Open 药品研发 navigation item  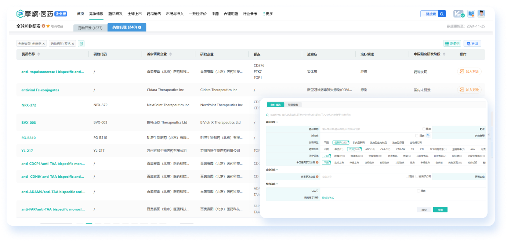(x=116, y=14)
